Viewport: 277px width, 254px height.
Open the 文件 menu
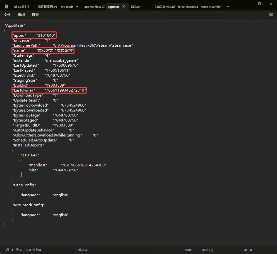7,15
